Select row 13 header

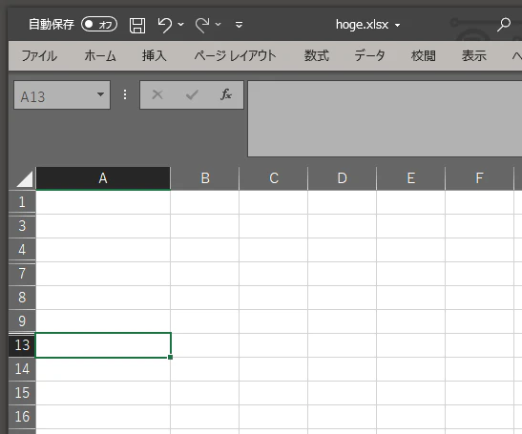point(22,345)
